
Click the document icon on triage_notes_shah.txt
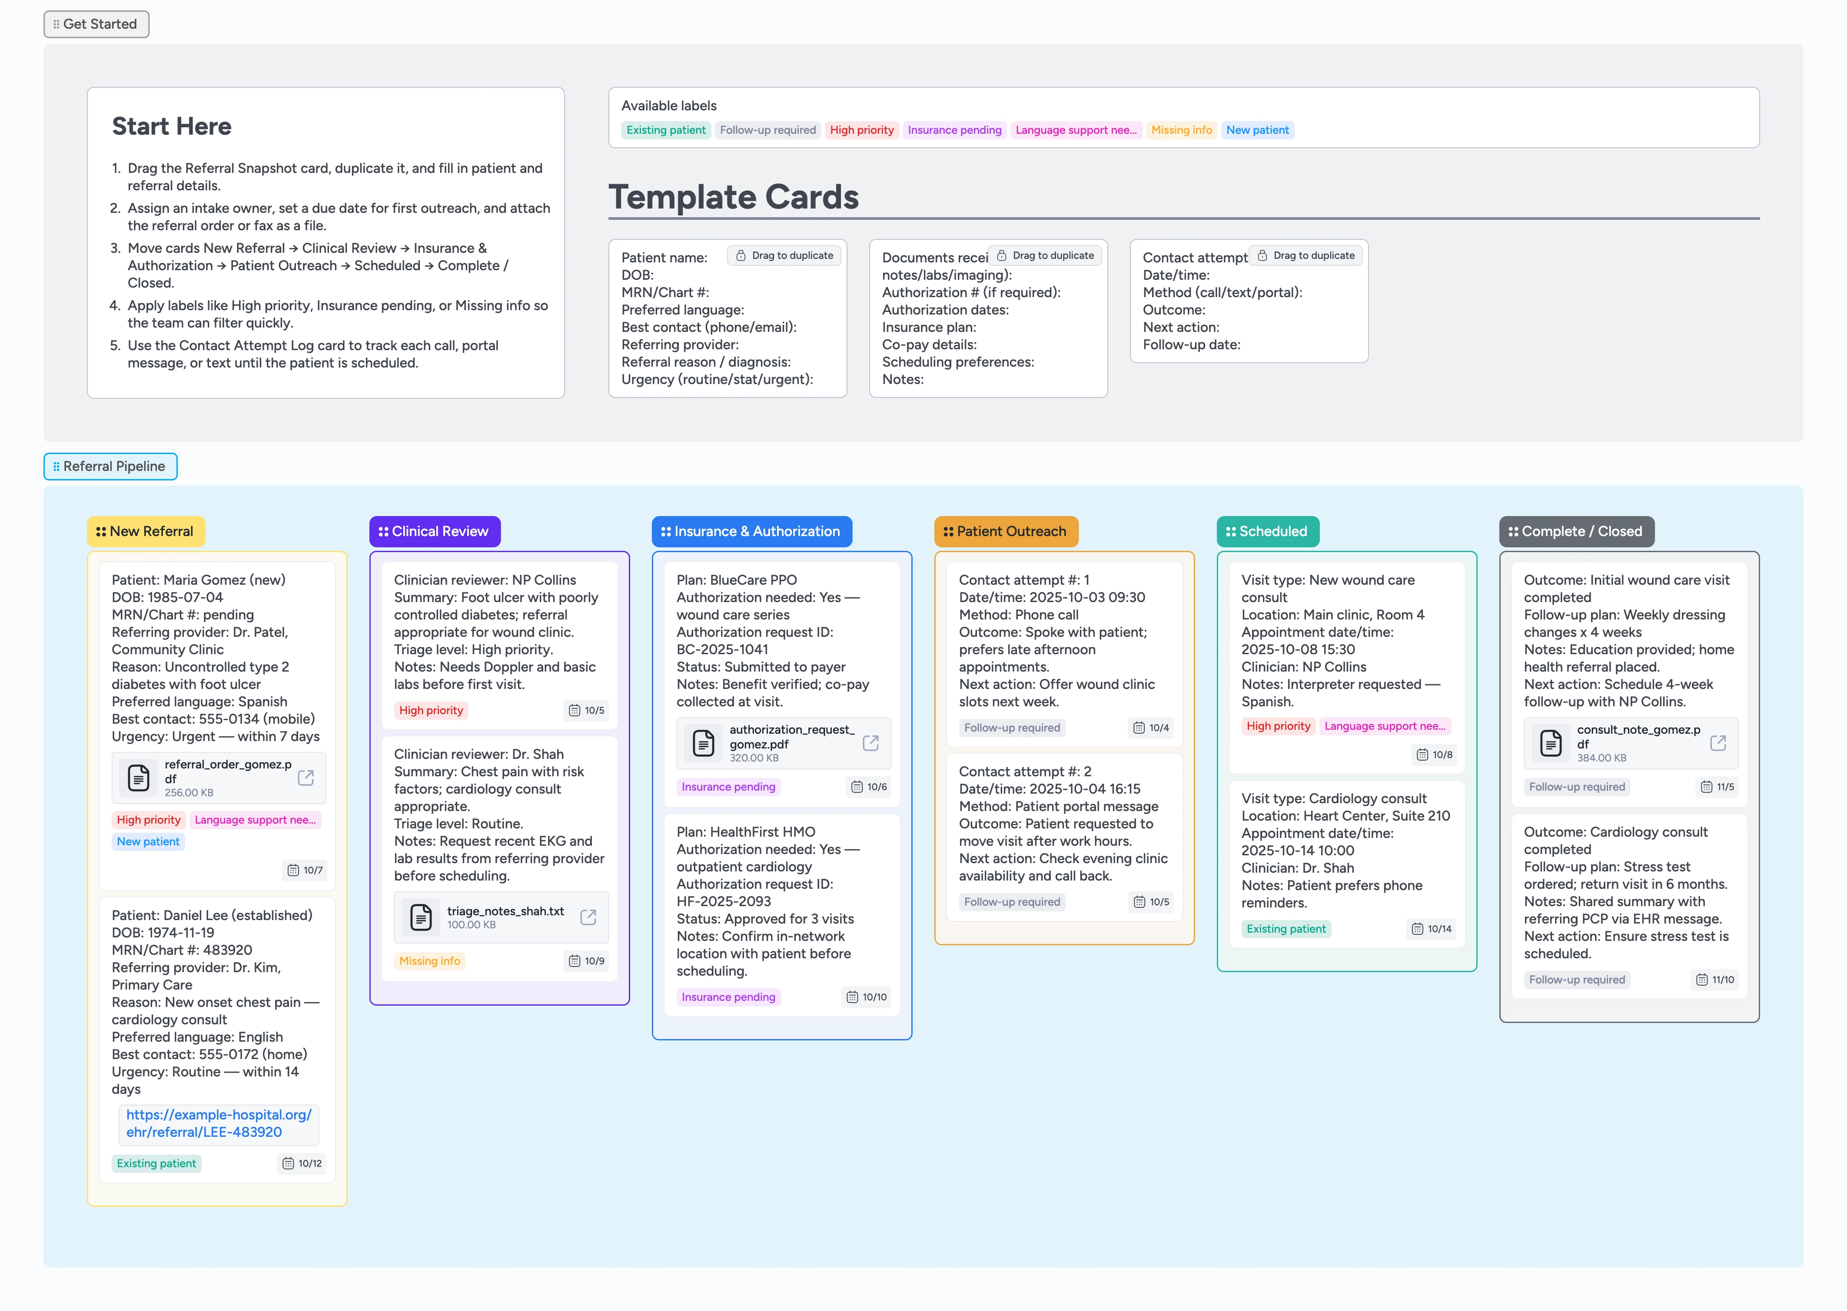pyautogui.click(x=421, y=916)
